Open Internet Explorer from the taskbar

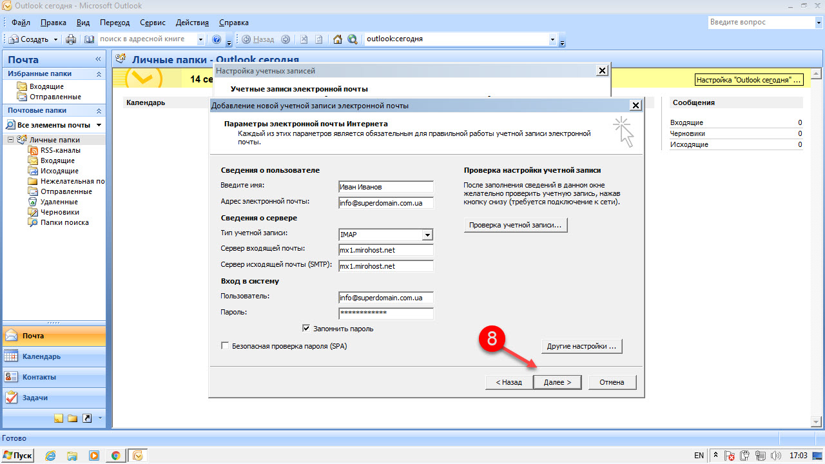click(51, 456)
